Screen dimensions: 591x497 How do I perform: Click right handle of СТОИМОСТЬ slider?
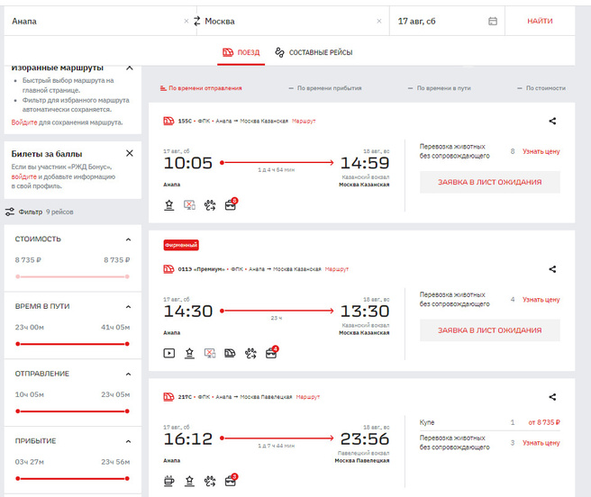[127, 276]
